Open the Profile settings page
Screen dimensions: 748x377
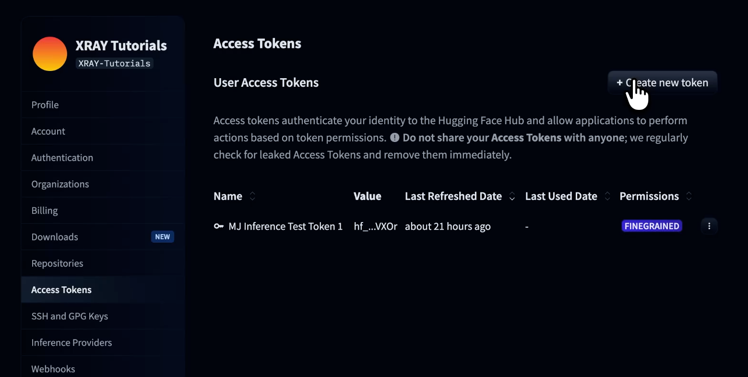pyautogui.click(x=103, y=105)
